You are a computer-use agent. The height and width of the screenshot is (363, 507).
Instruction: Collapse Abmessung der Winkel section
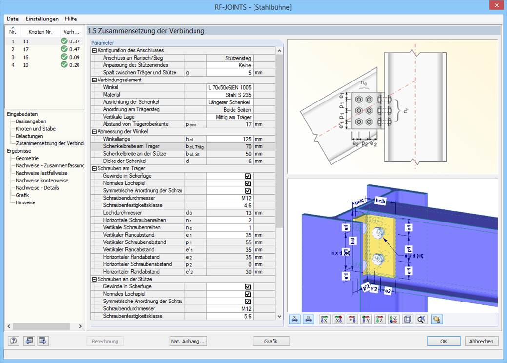(x=95, y=132)
